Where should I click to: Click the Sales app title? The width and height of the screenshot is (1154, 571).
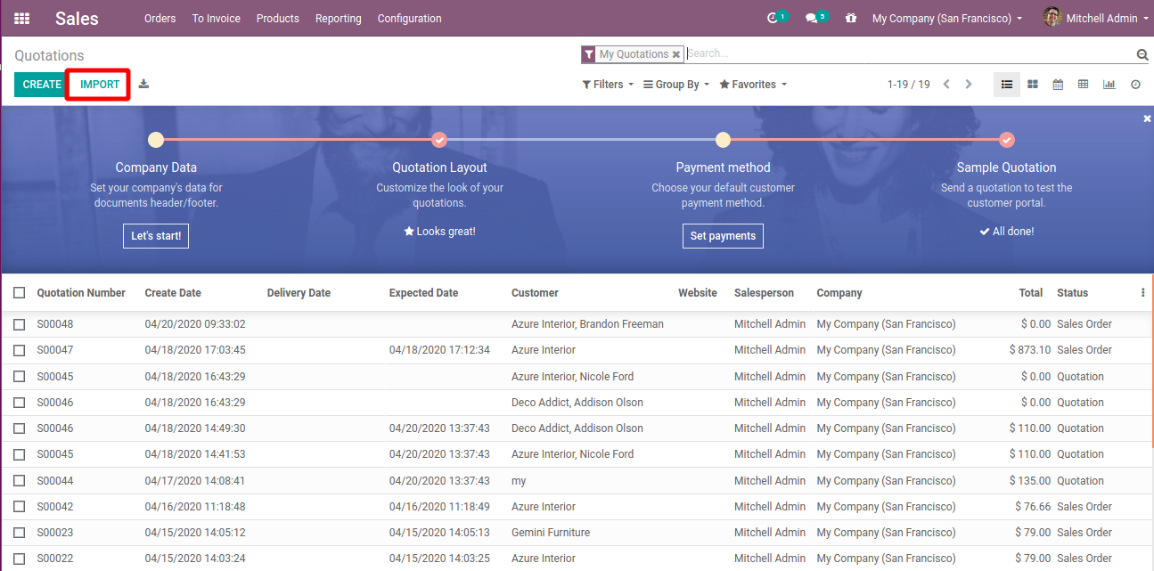click(x=77, y=18)
